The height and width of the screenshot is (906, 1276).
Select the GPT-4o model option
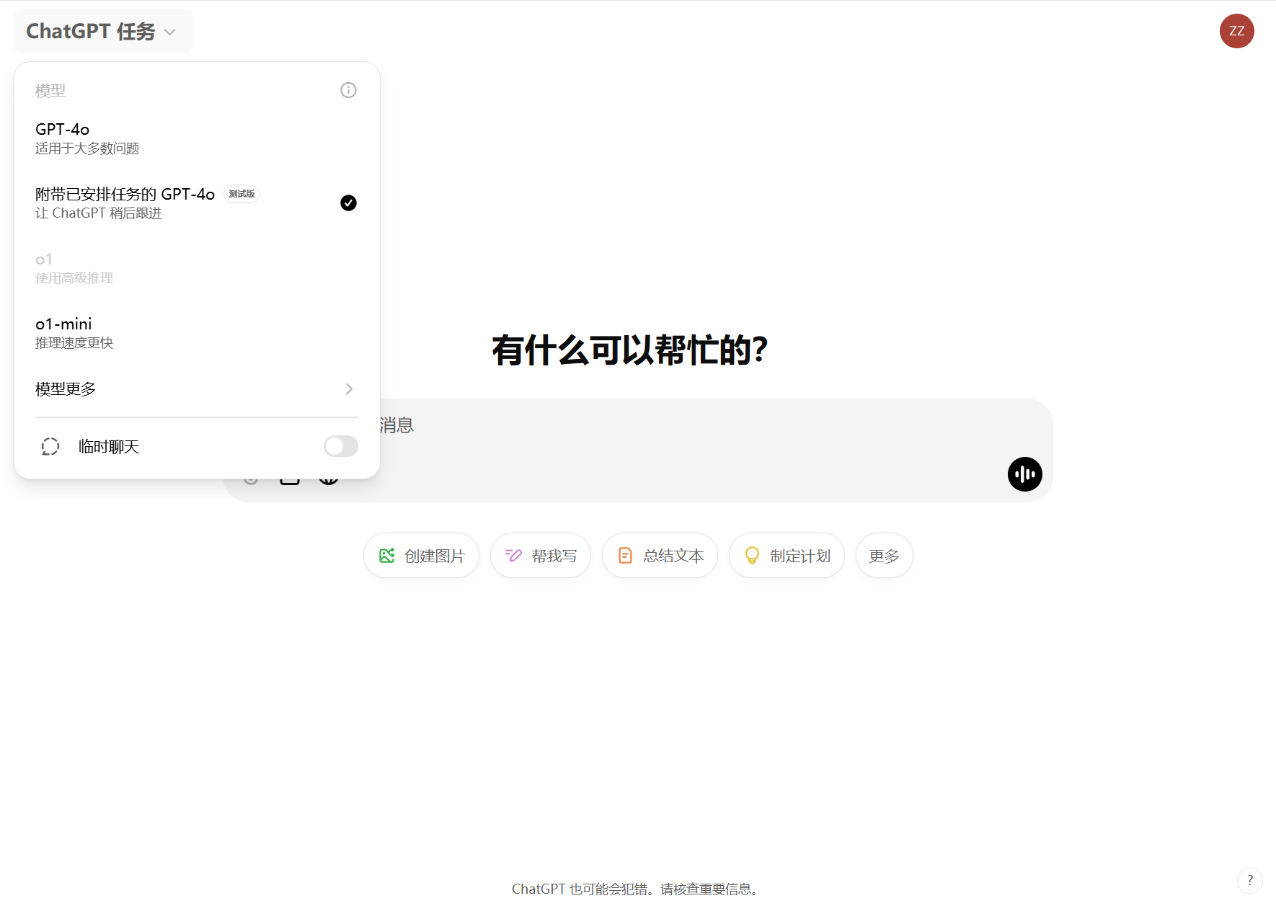click(196, 138)
